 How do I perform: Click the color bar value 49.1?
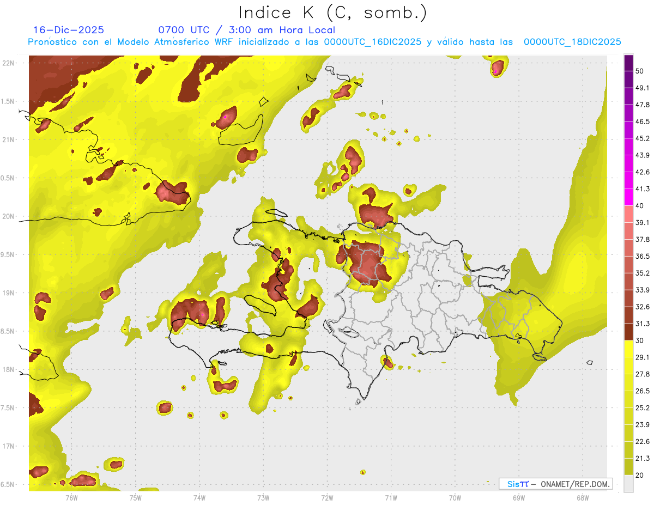(x=643, y=88)
